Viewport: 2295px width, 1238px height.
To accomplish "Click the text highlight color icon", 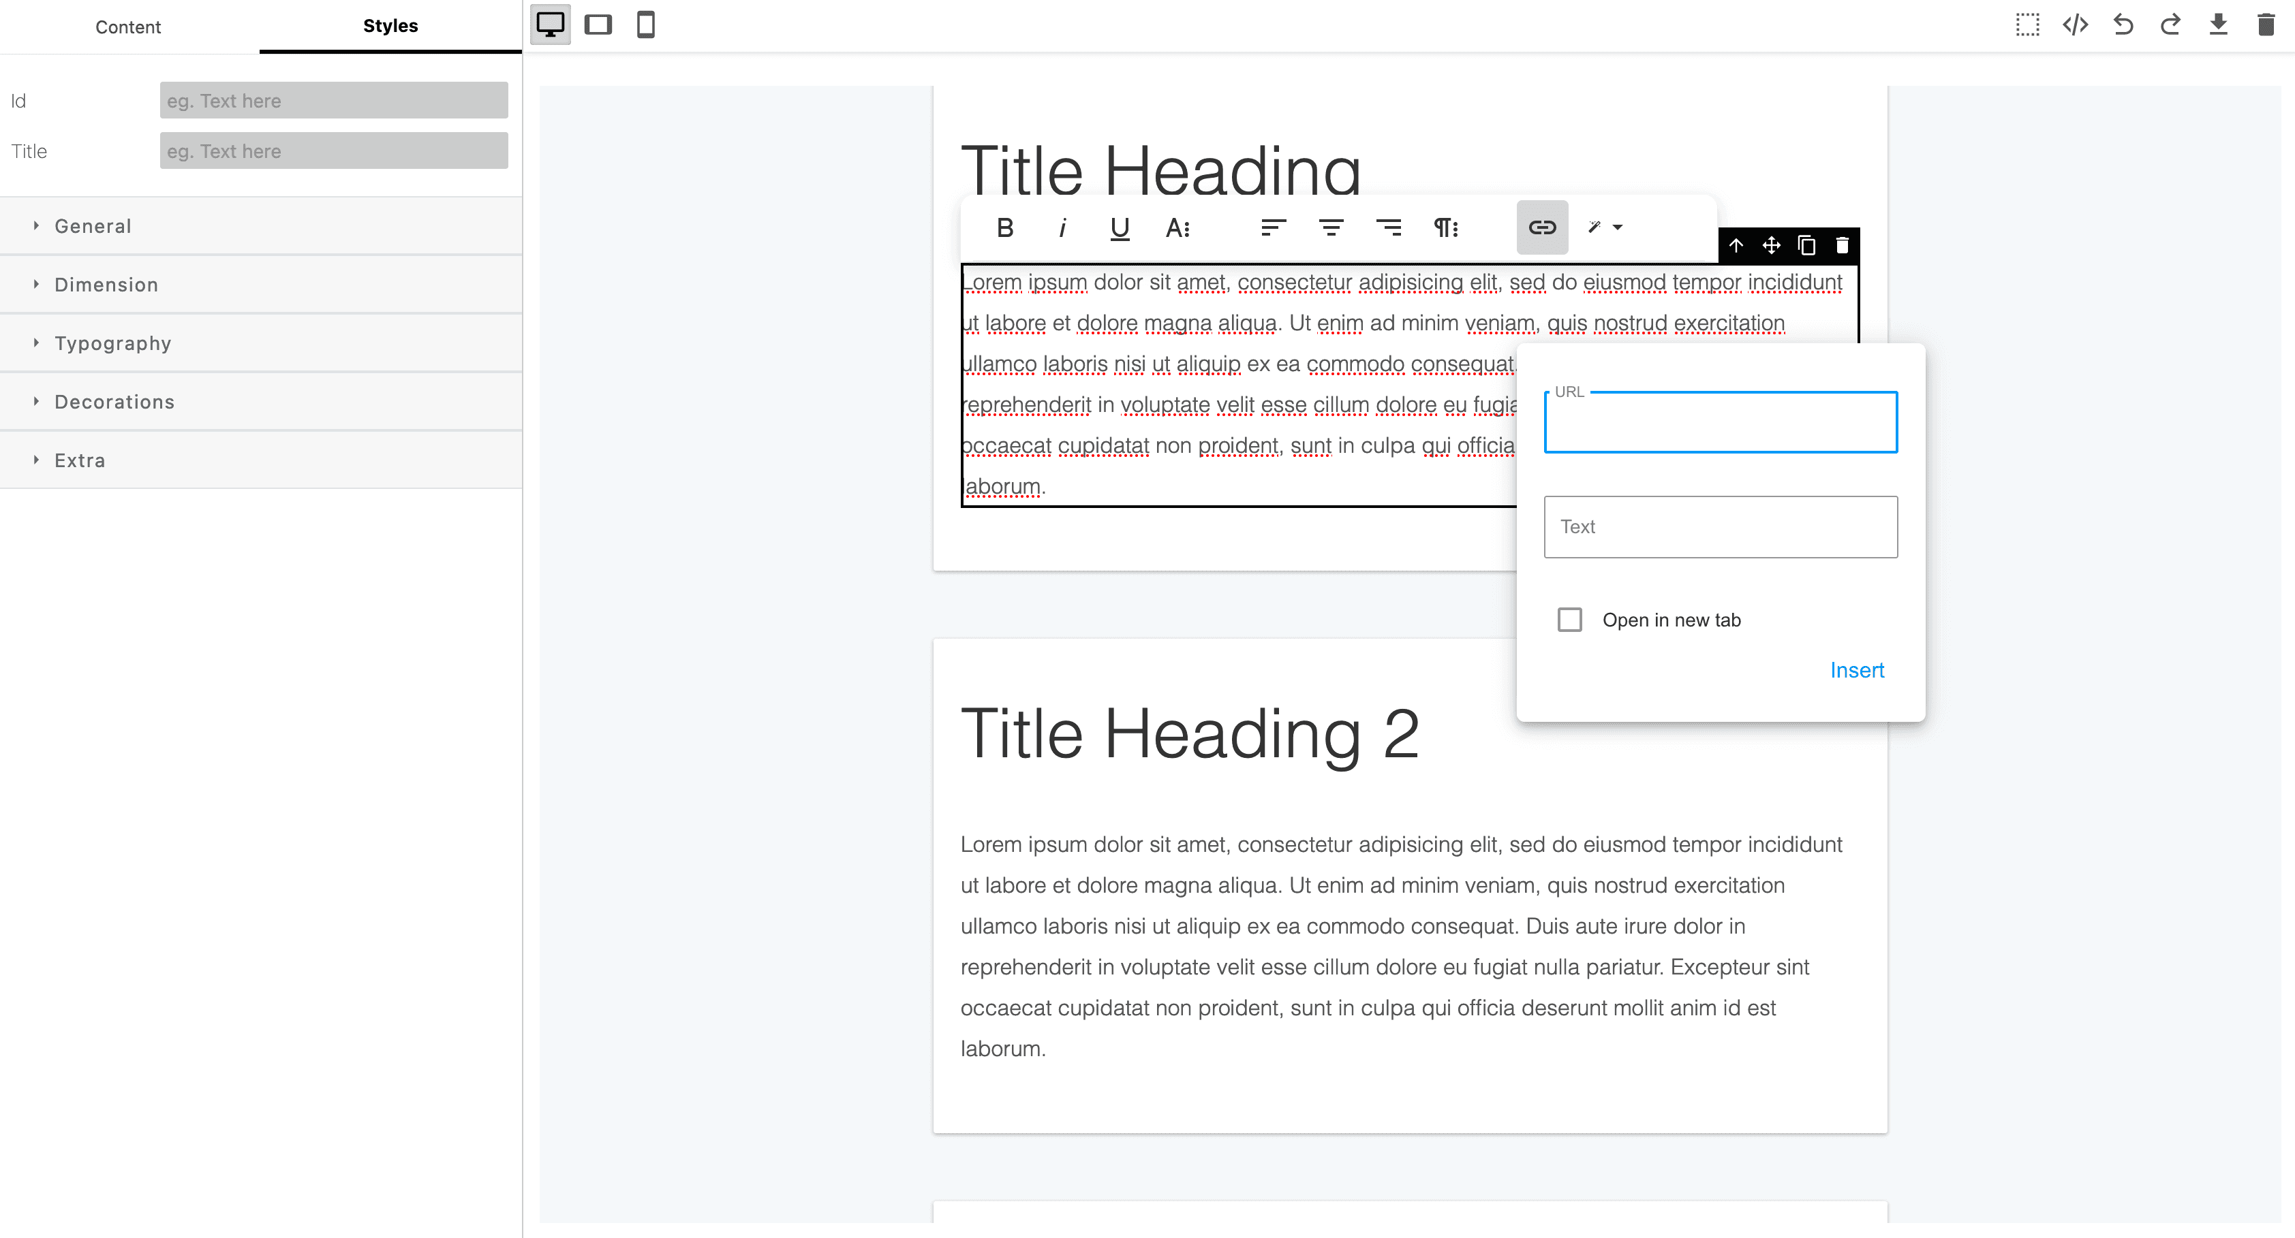I will 1597,227.
